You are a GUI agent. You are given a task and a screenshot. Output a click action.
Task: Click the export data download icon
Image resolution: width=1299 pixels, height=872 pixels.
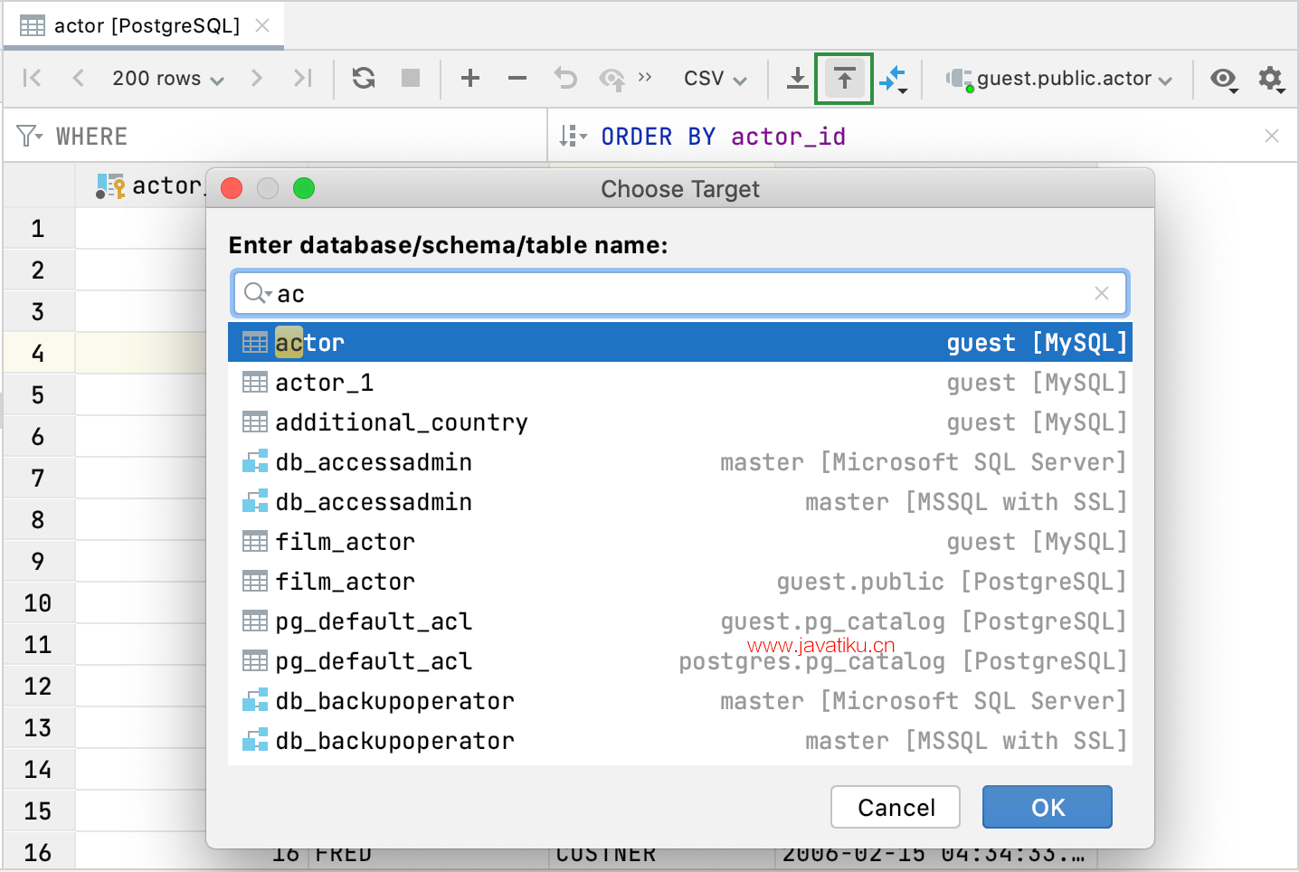tap(797, 79)
